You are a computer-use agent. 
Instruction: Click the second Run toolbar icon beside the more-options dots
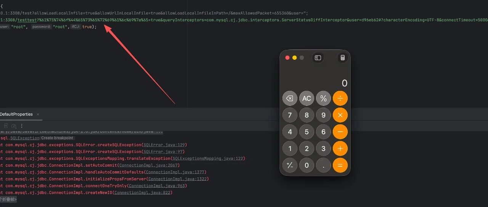pyautogui.click(x=14, y=126)
